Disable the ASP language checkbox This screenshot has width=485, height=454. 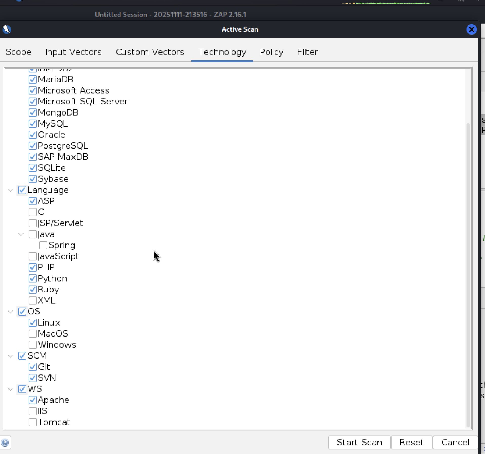pos(33,201)
